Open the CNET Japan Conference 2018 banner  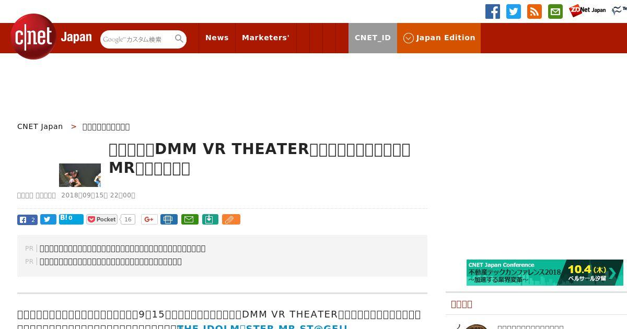(544, 273)
